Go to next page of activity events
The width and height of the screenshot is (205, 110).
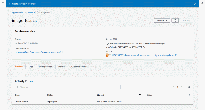click(182, 87)
